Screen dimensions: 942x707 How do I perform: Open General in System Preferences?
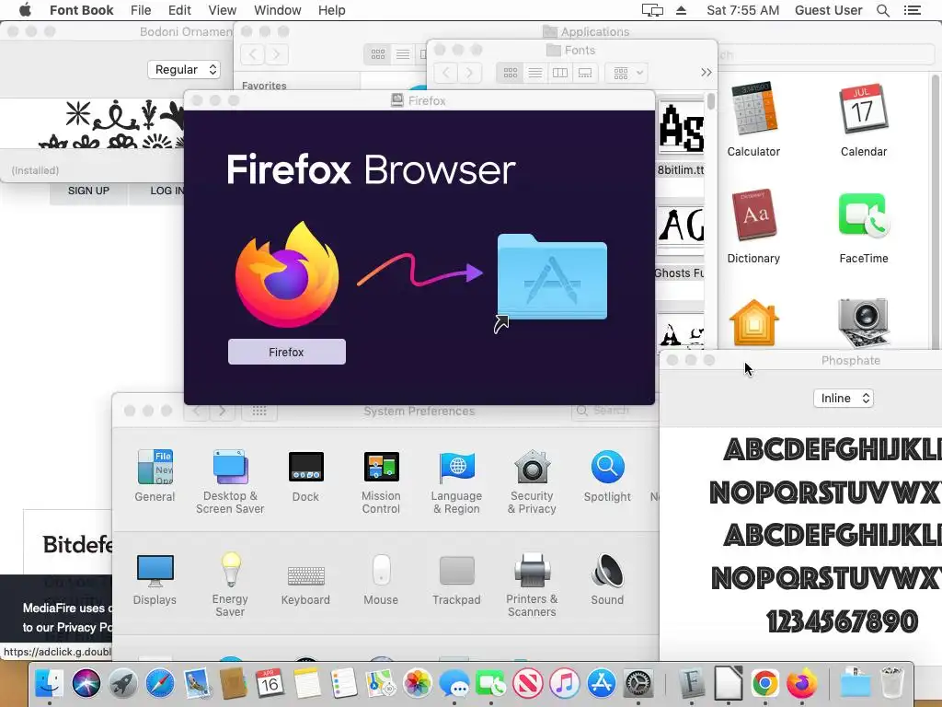pos(155,467)
